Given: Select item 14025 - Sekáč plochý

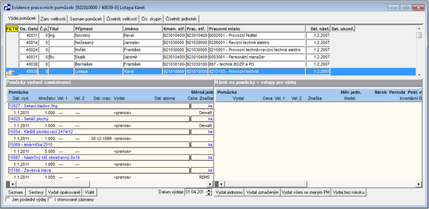Looking at the screenshot, I should click(x=99, y=119).
